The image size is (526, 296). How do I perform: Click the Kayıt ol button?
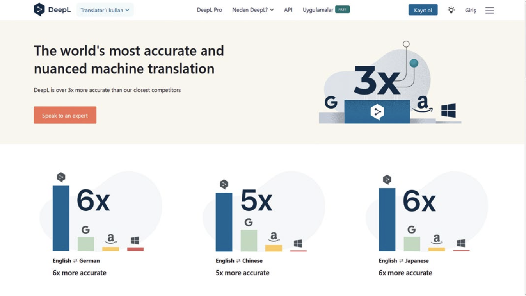pos(423,10)
